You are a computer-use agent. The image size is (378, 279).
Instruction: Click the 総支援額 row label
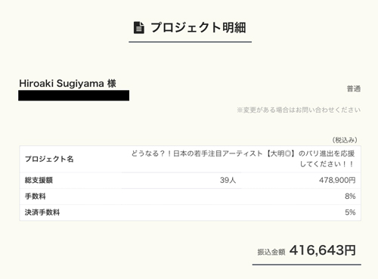click(39, 180)
